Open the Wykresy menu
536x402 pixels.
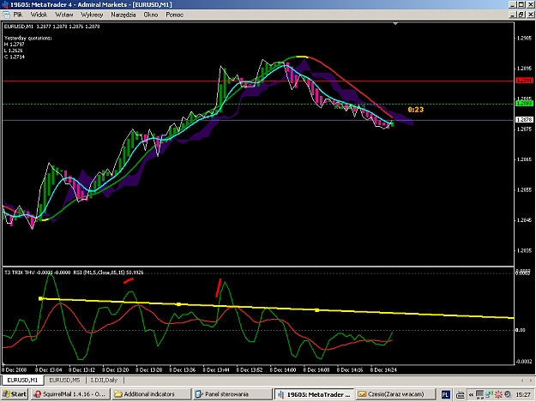pos(92,15)
